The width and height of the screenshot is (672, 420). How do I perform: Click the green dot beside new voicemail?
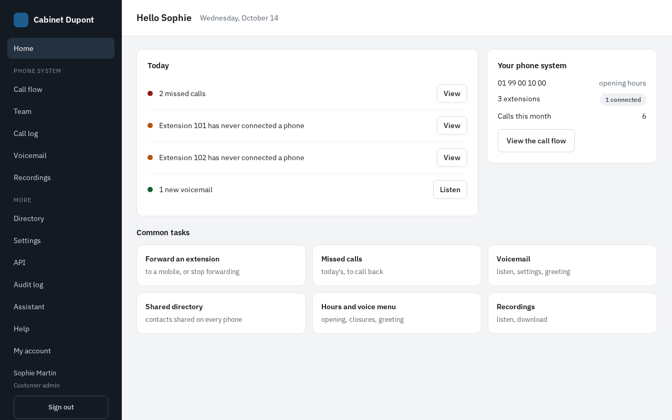click(150, 190)
